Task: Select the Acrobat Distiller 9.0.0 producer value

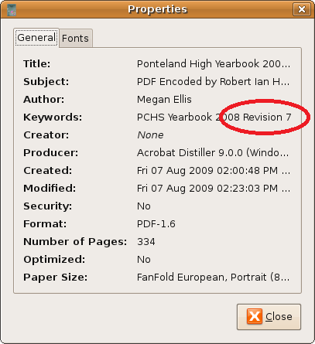Action: click(x=213, y=153)
